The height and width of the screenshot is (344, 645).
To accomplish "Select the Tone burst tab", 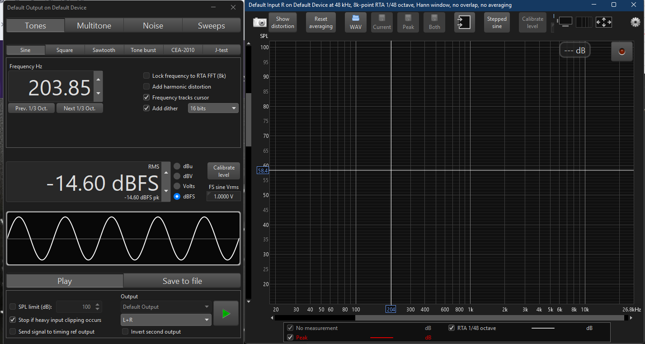I will point(143,50).
